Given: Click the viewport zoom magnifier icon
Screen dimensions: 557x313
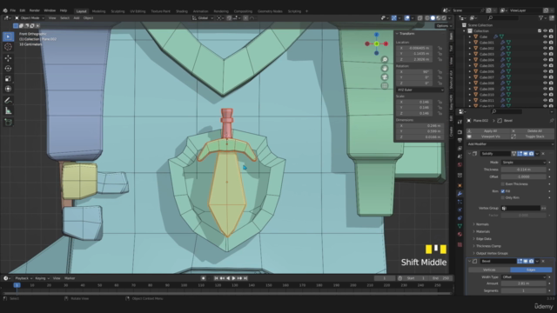Looking at the screenshot, I should [385, 60].
